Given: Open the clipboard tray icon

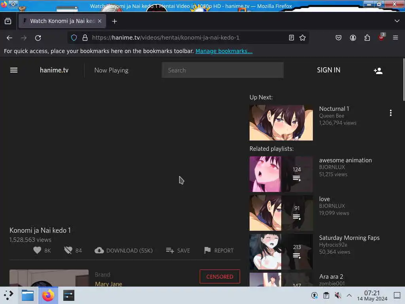Looking at the screenshot, I should tap(326, 295).
